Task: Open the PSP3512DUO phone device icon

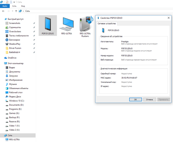Action: point(48,25)
